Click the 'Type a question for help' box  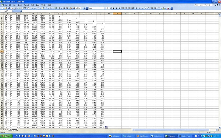tap(203, 5)
